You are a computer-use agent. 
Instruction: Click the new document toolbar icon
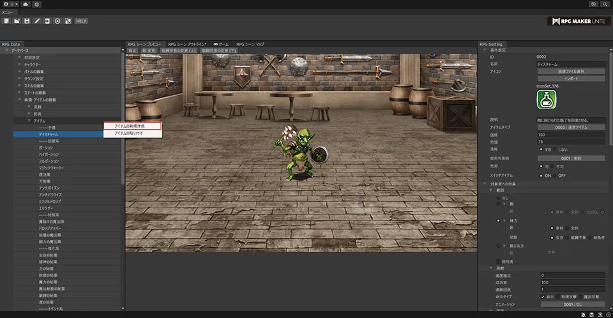(6, 21)
